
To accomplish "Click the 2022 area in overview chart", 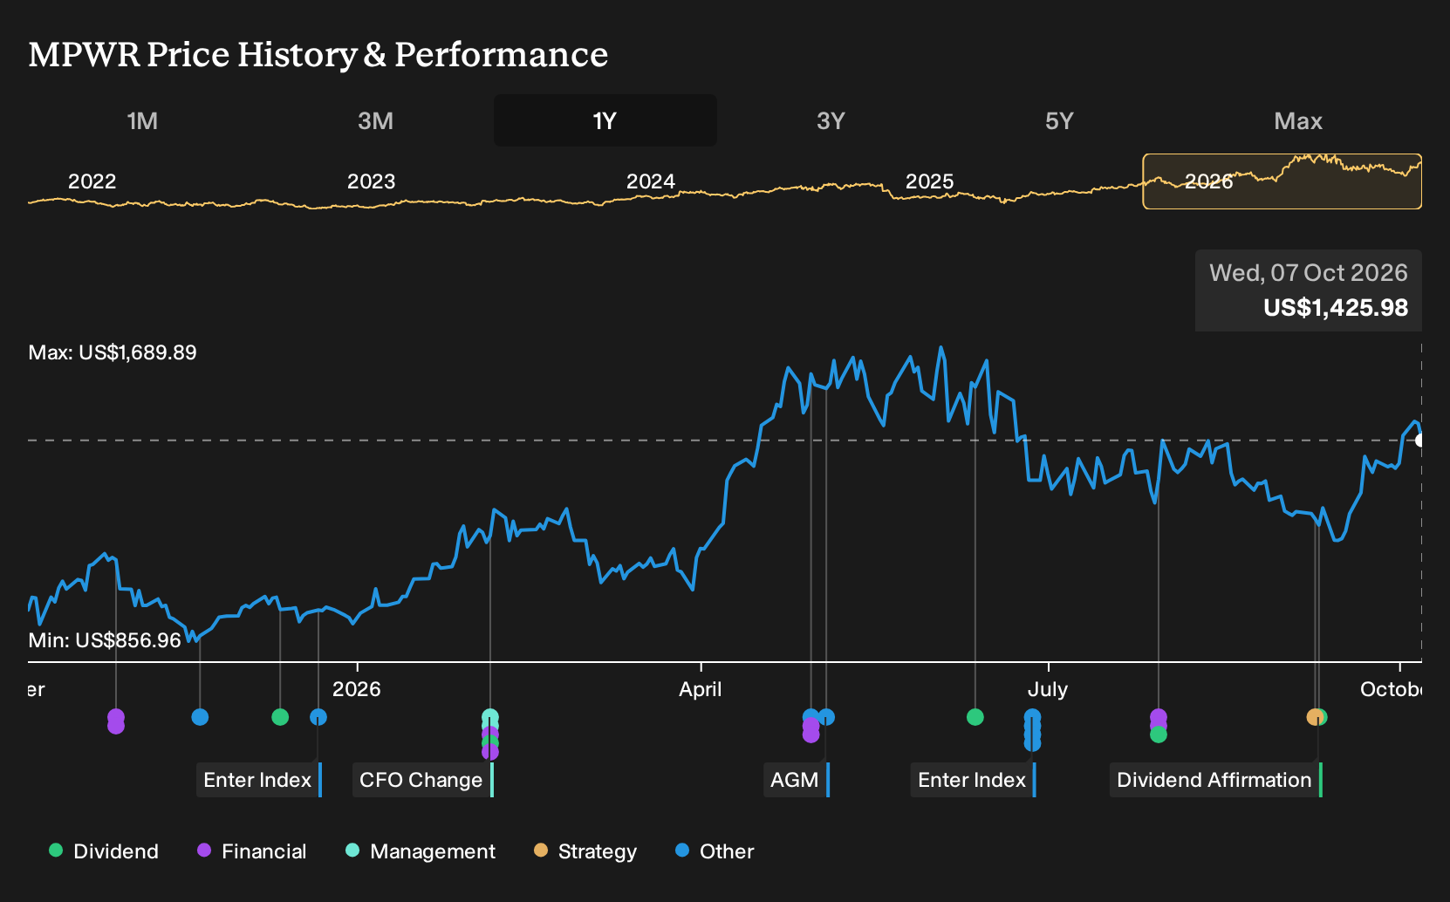I will [x=92, y=181].
